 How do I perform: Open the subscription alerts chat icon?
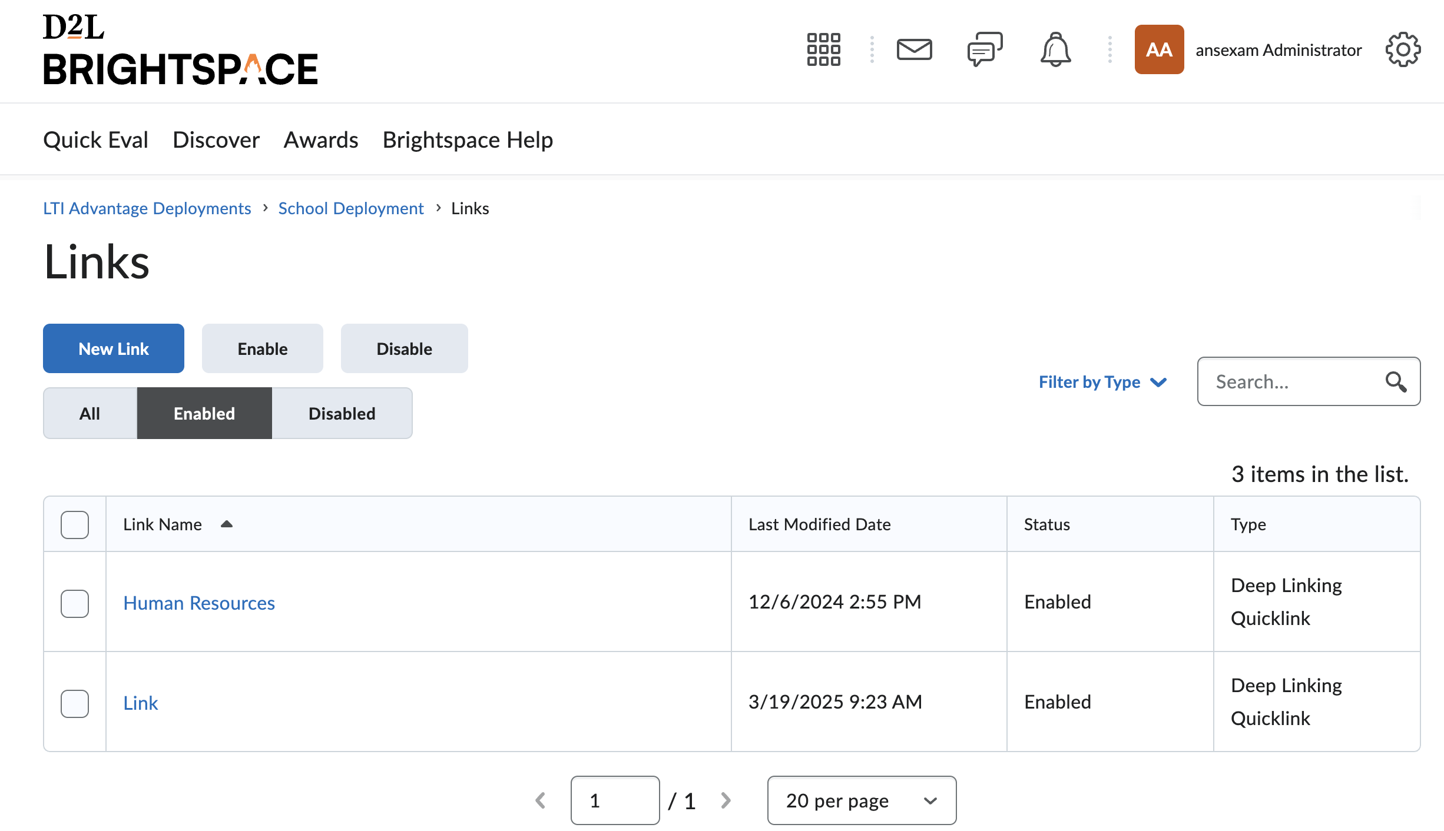point(985,49)
